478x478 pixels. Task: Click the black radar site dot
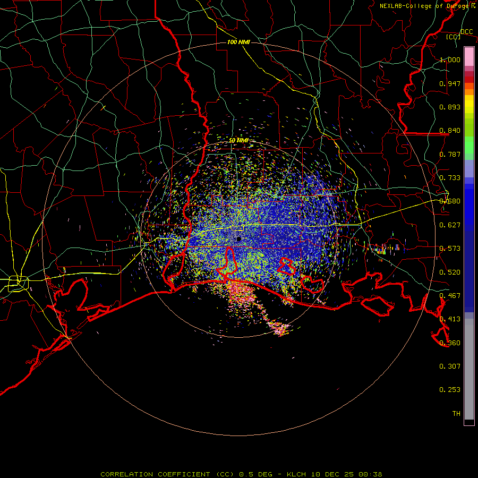point(239,239)
